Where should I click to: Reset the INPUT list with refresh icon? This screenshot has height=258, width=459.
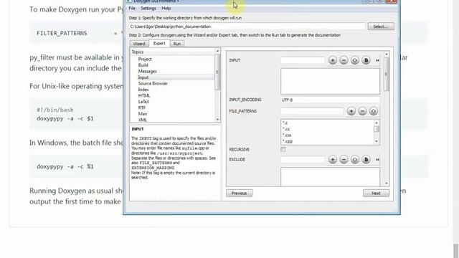355,60
